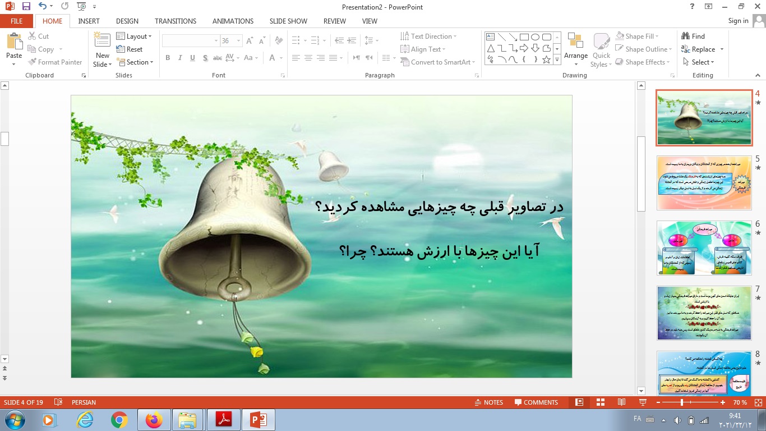The height and width of the screenshot is (431, 766).
Task: Start Slide Show from status bar icon
Action: point(643,402)
